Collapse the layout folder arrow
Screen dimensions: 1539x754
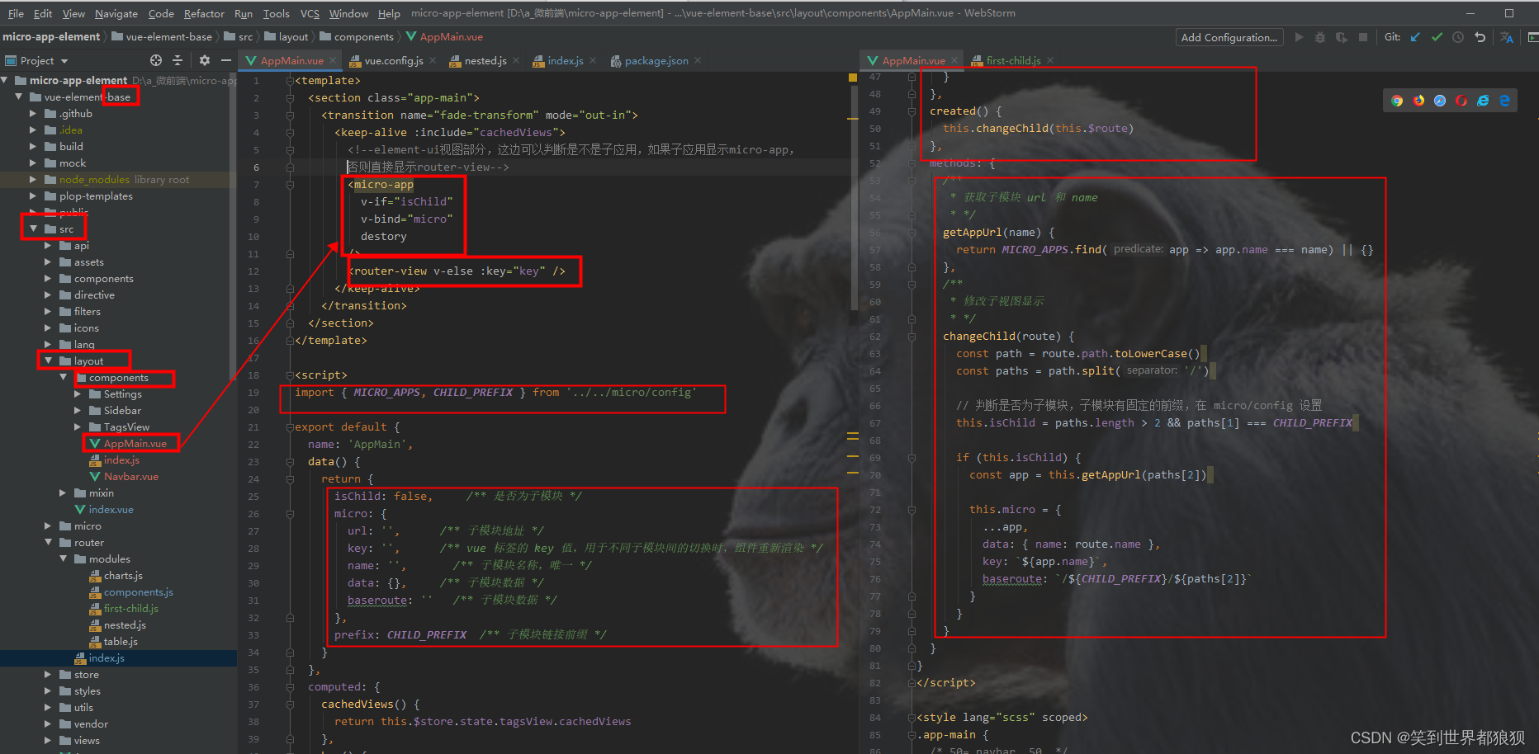tap(48, 361)
